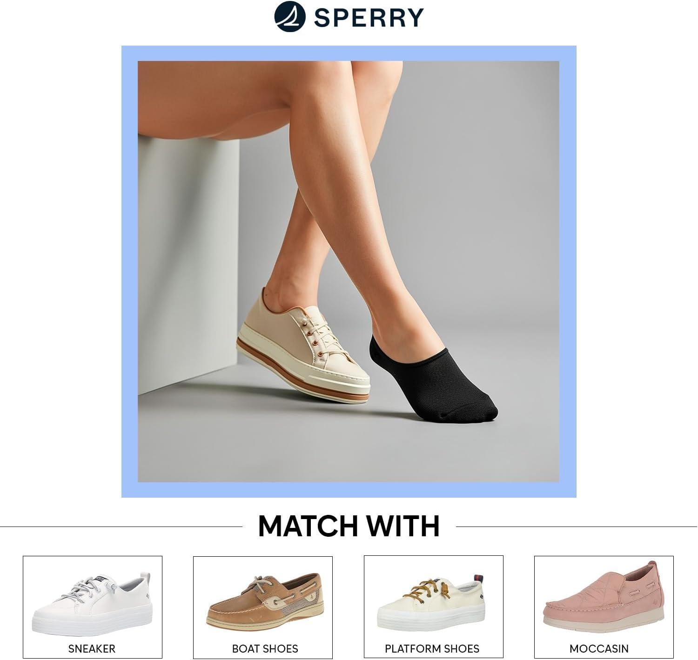Click the MOCCASIN label

[x=599, y=648]
